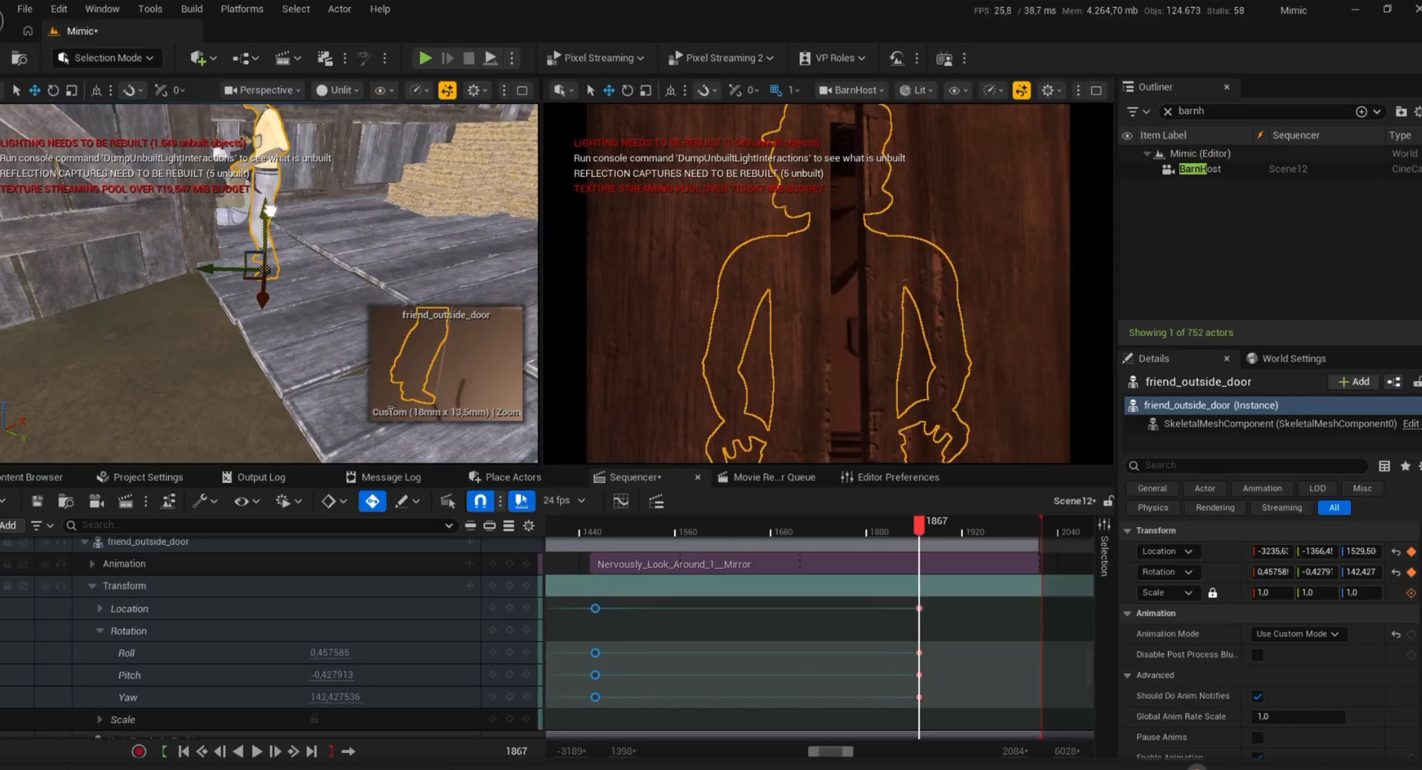Maximize the BarnHost camera viewport
This screenshot has height=770, width=1422.
pyautogui.click(x=1096, y=90)
